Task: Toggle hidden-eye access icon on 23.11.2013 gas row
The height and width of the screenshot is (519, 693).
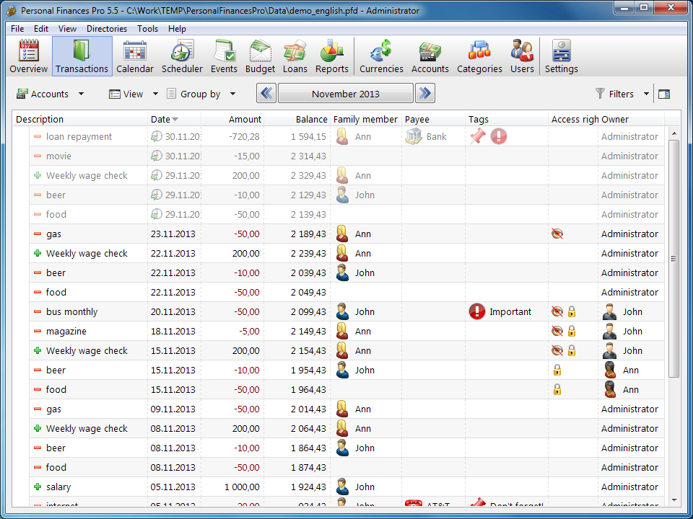Action: coord(557,234)
